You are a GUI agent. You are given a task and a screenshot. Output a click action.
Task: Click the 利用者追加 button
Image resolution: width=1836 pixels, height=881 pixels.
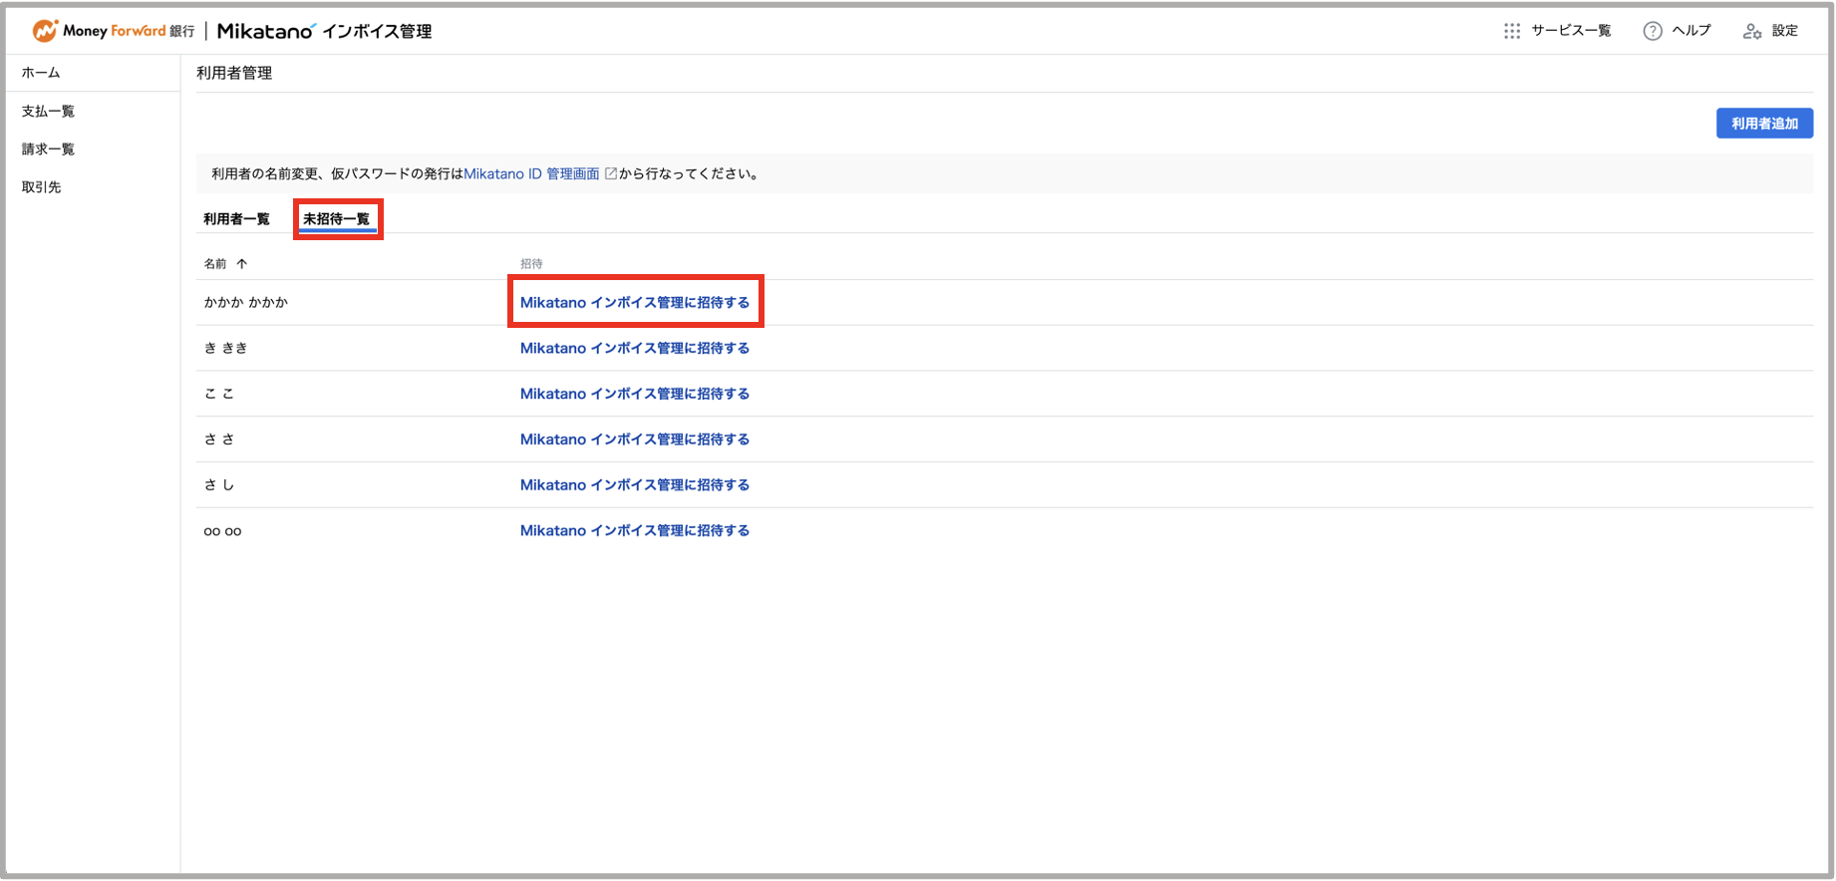pyautogui.click(x=1764, y=124)
